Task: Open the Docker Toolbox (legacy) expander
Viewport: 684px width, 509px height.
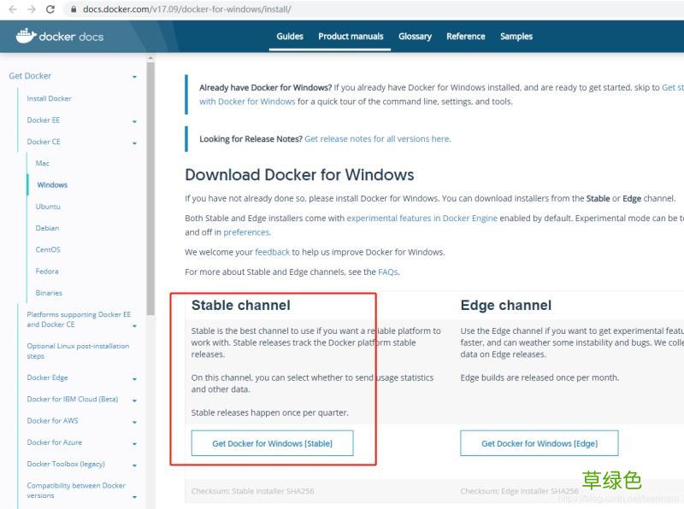Action: coord(136,464)
